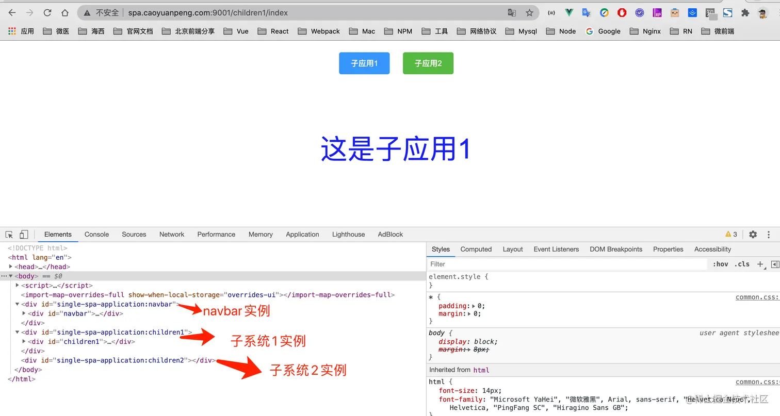Click the 子应用1 button
Screen dimensions: 780x416
(364, 63)
